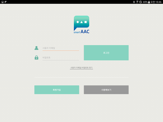Click the user profile icon
Viewport: 163px width, 122px height.
36,48
